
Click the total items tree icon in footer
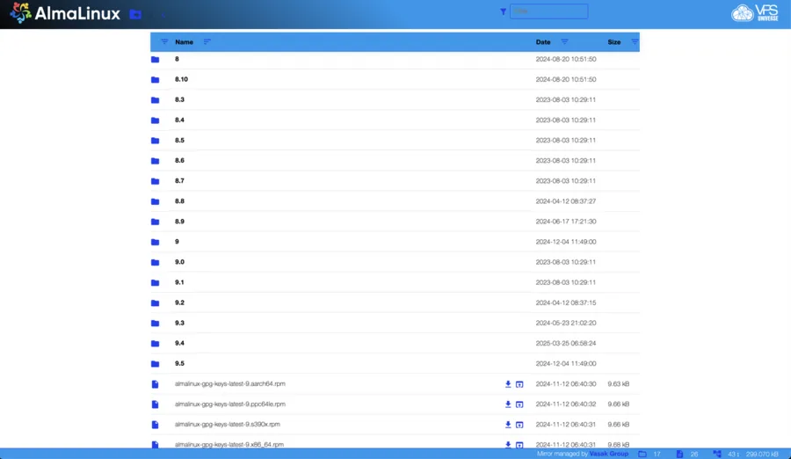pos(717,454)
